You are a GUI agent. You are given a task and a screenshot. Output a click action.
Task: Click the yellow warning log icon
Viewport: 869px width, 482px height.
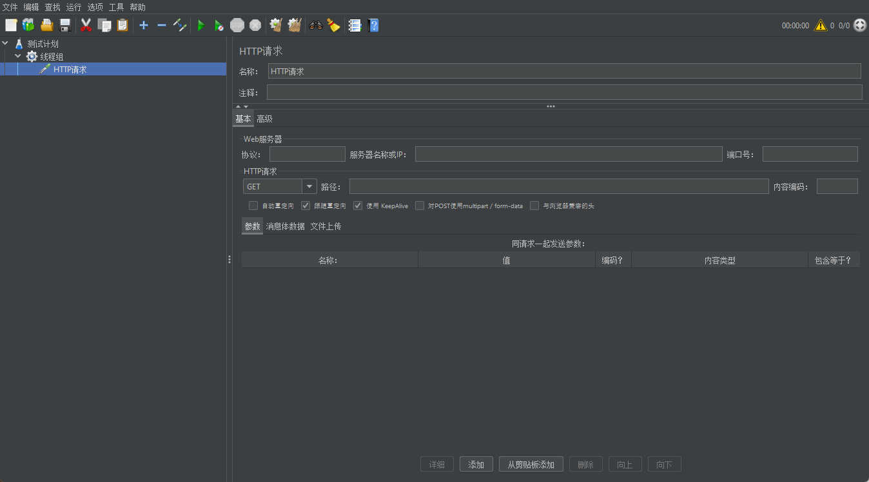tap(821, 25)
